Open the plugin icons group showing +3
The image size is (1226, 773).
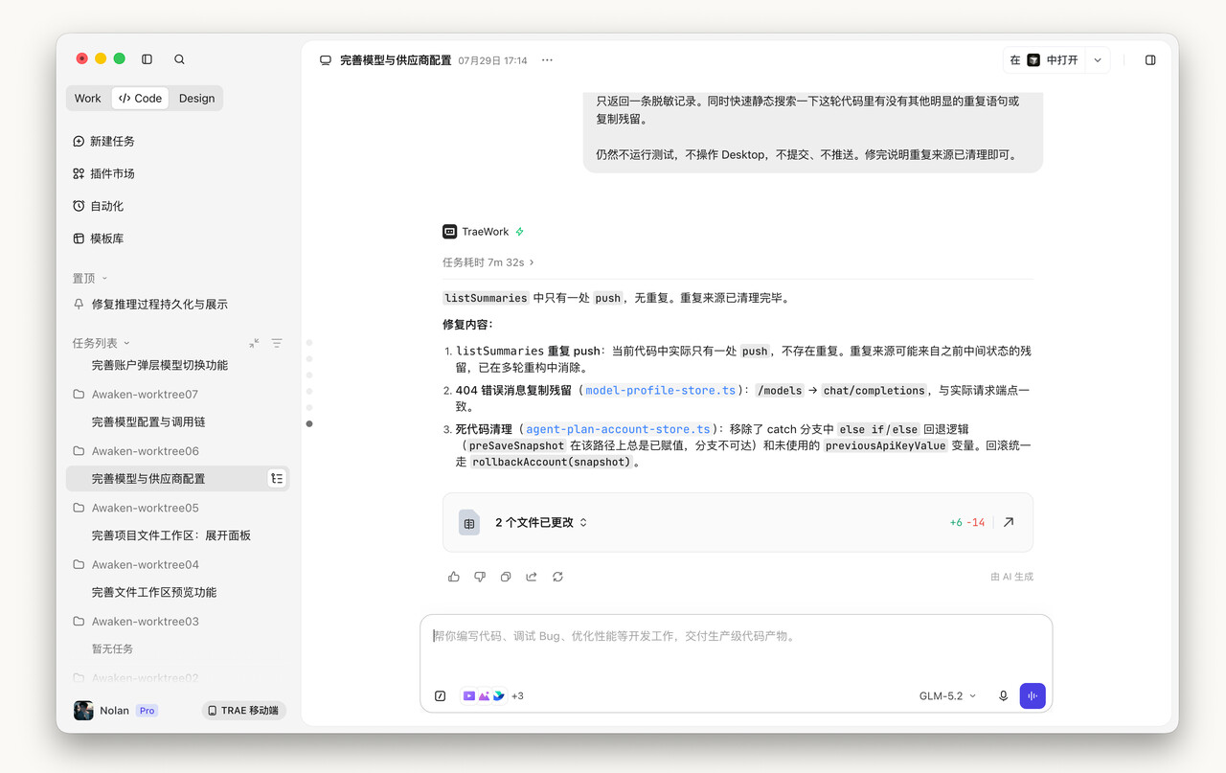pos(492,696)
